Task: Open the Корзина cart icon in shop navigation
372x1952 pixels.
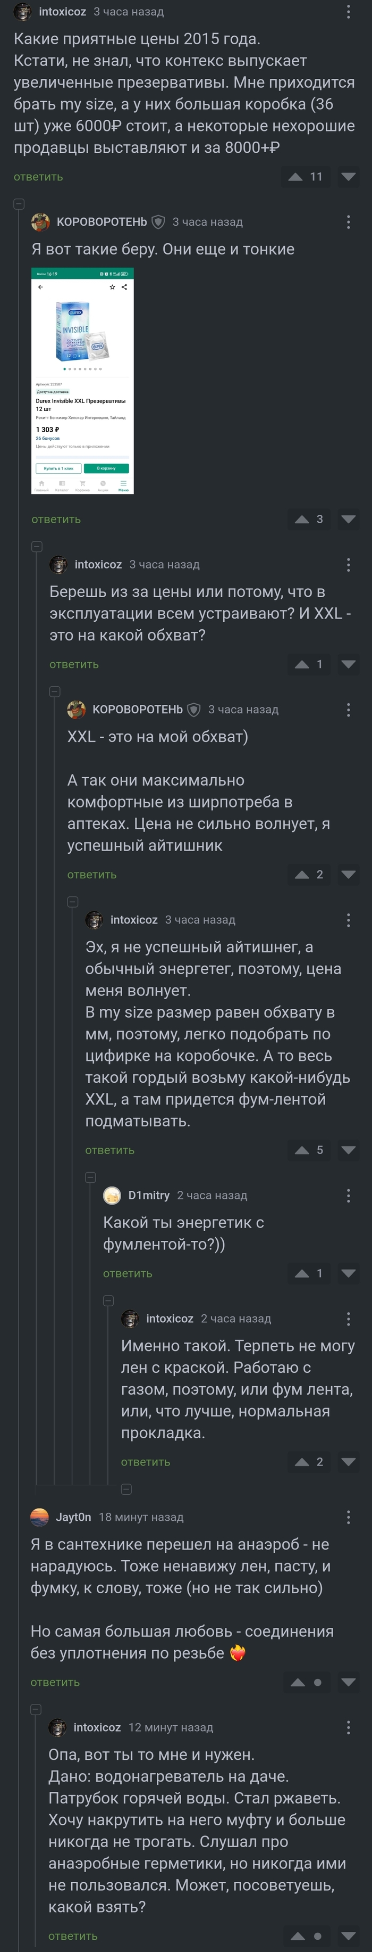Action: pos(82,484)
